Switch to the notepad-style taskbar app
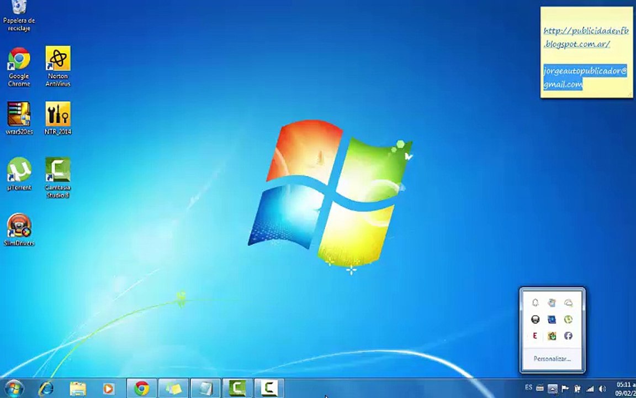The width and height of the screenshot is (636, 398). point(205,388)
